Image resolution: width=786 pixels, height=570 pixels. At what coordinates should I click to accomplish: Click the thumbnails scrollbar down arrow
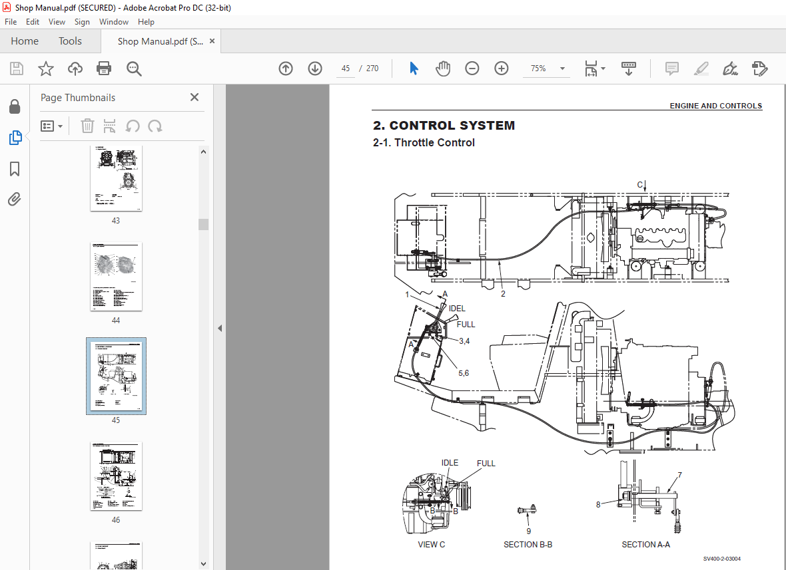[204, 563]
